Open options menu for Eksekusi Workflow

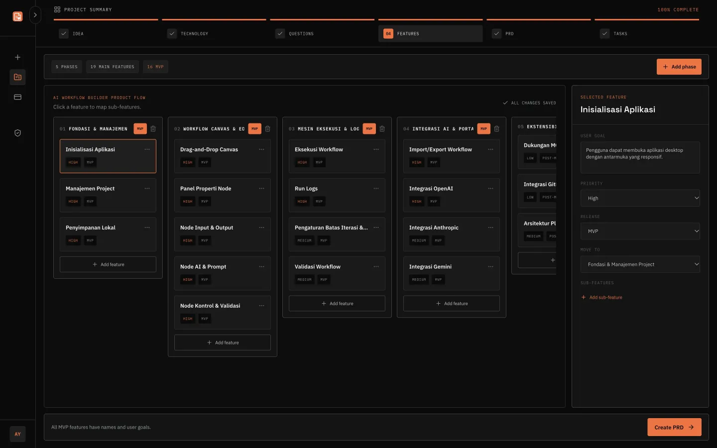[376, 149]
